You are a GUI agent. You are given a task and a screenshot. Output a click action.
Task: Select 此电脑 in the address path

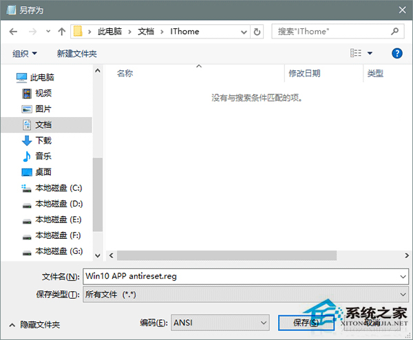[x=109, y=32]
